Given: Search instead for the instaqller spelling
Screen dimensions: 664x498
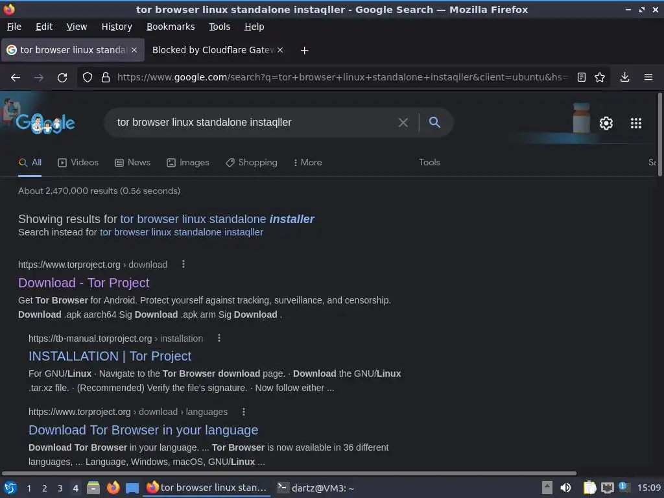Looking at the screenshot, I should click(x=182, y=232).
